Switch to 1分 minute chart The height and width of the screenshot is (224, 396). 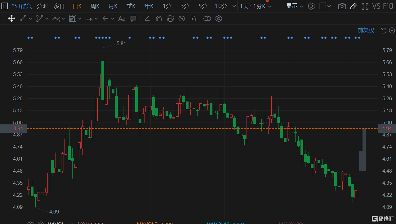167,6
